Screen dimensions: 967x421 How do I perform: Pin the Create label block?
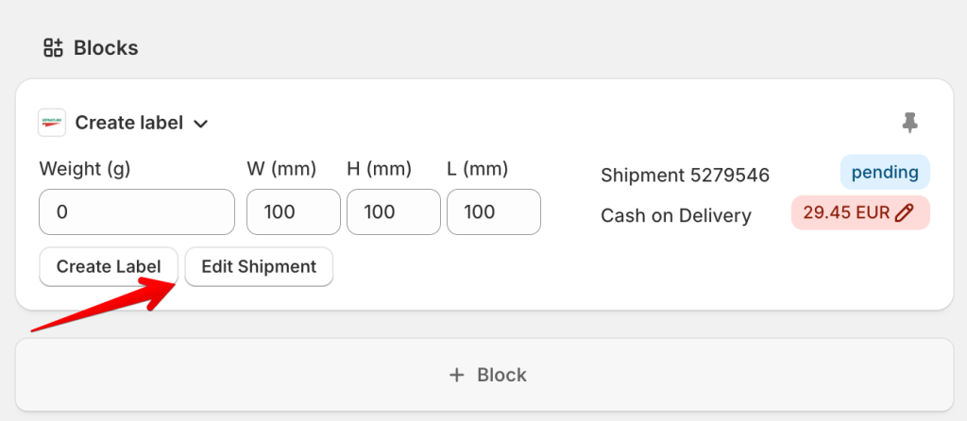pos(909,123)
